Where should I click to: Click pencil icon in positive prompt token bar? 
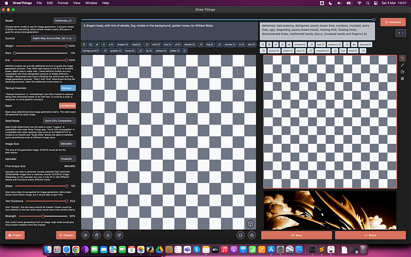pos(97,45)
